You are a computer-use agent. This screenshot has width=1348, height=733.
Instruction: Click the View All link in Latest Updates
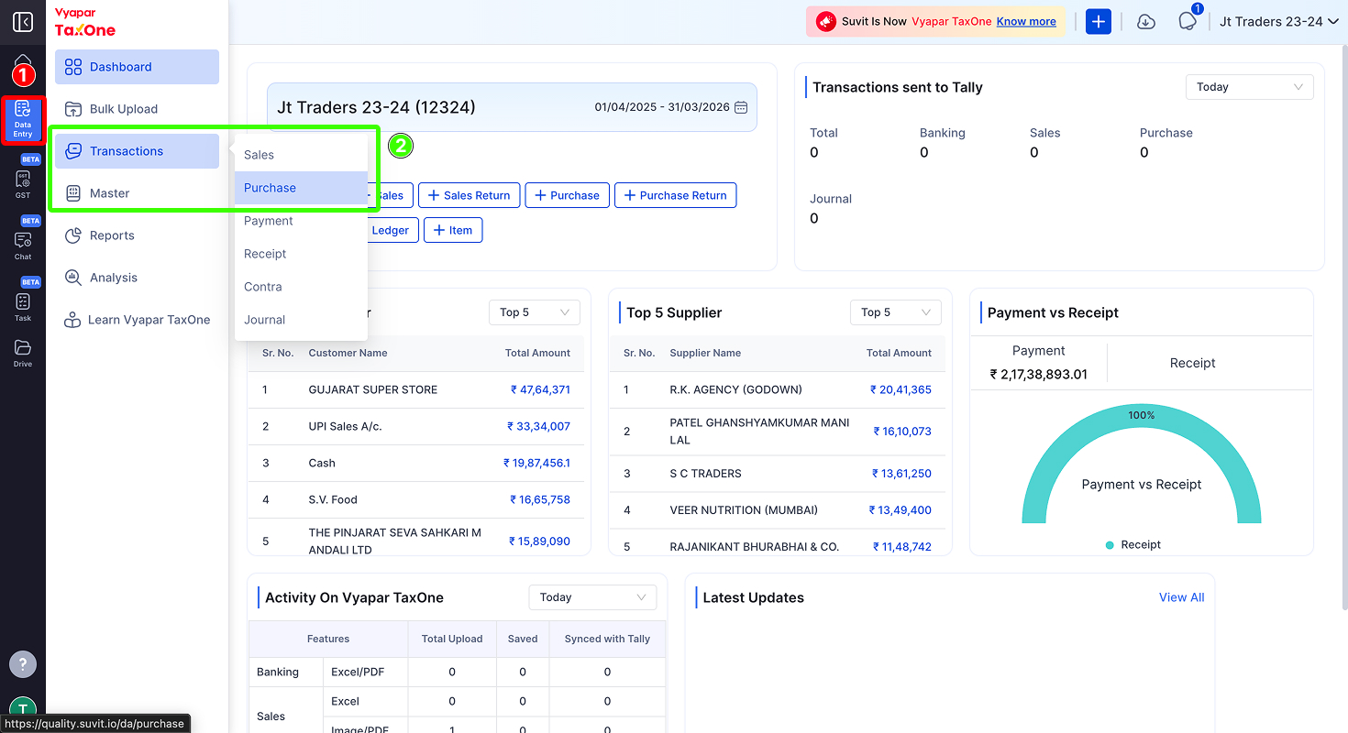pos(1181,597)
